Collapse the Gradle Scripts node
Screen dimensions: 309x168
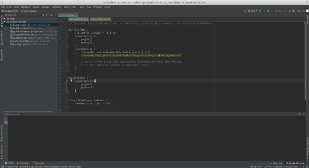(x=5, y=22)
